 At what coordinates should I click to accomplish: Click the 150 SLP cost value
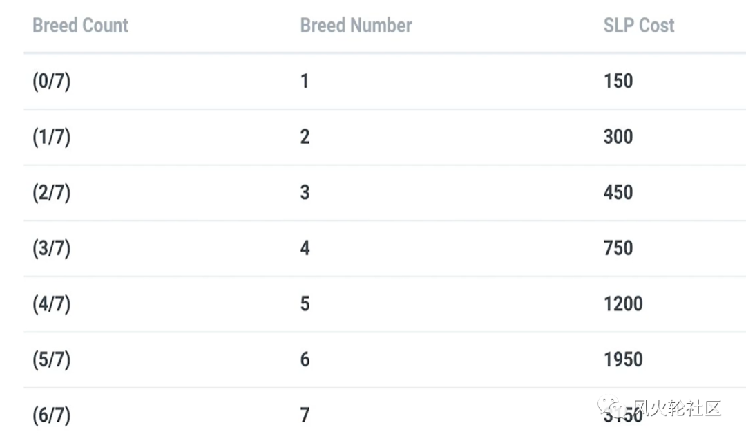tap(618, 82)
